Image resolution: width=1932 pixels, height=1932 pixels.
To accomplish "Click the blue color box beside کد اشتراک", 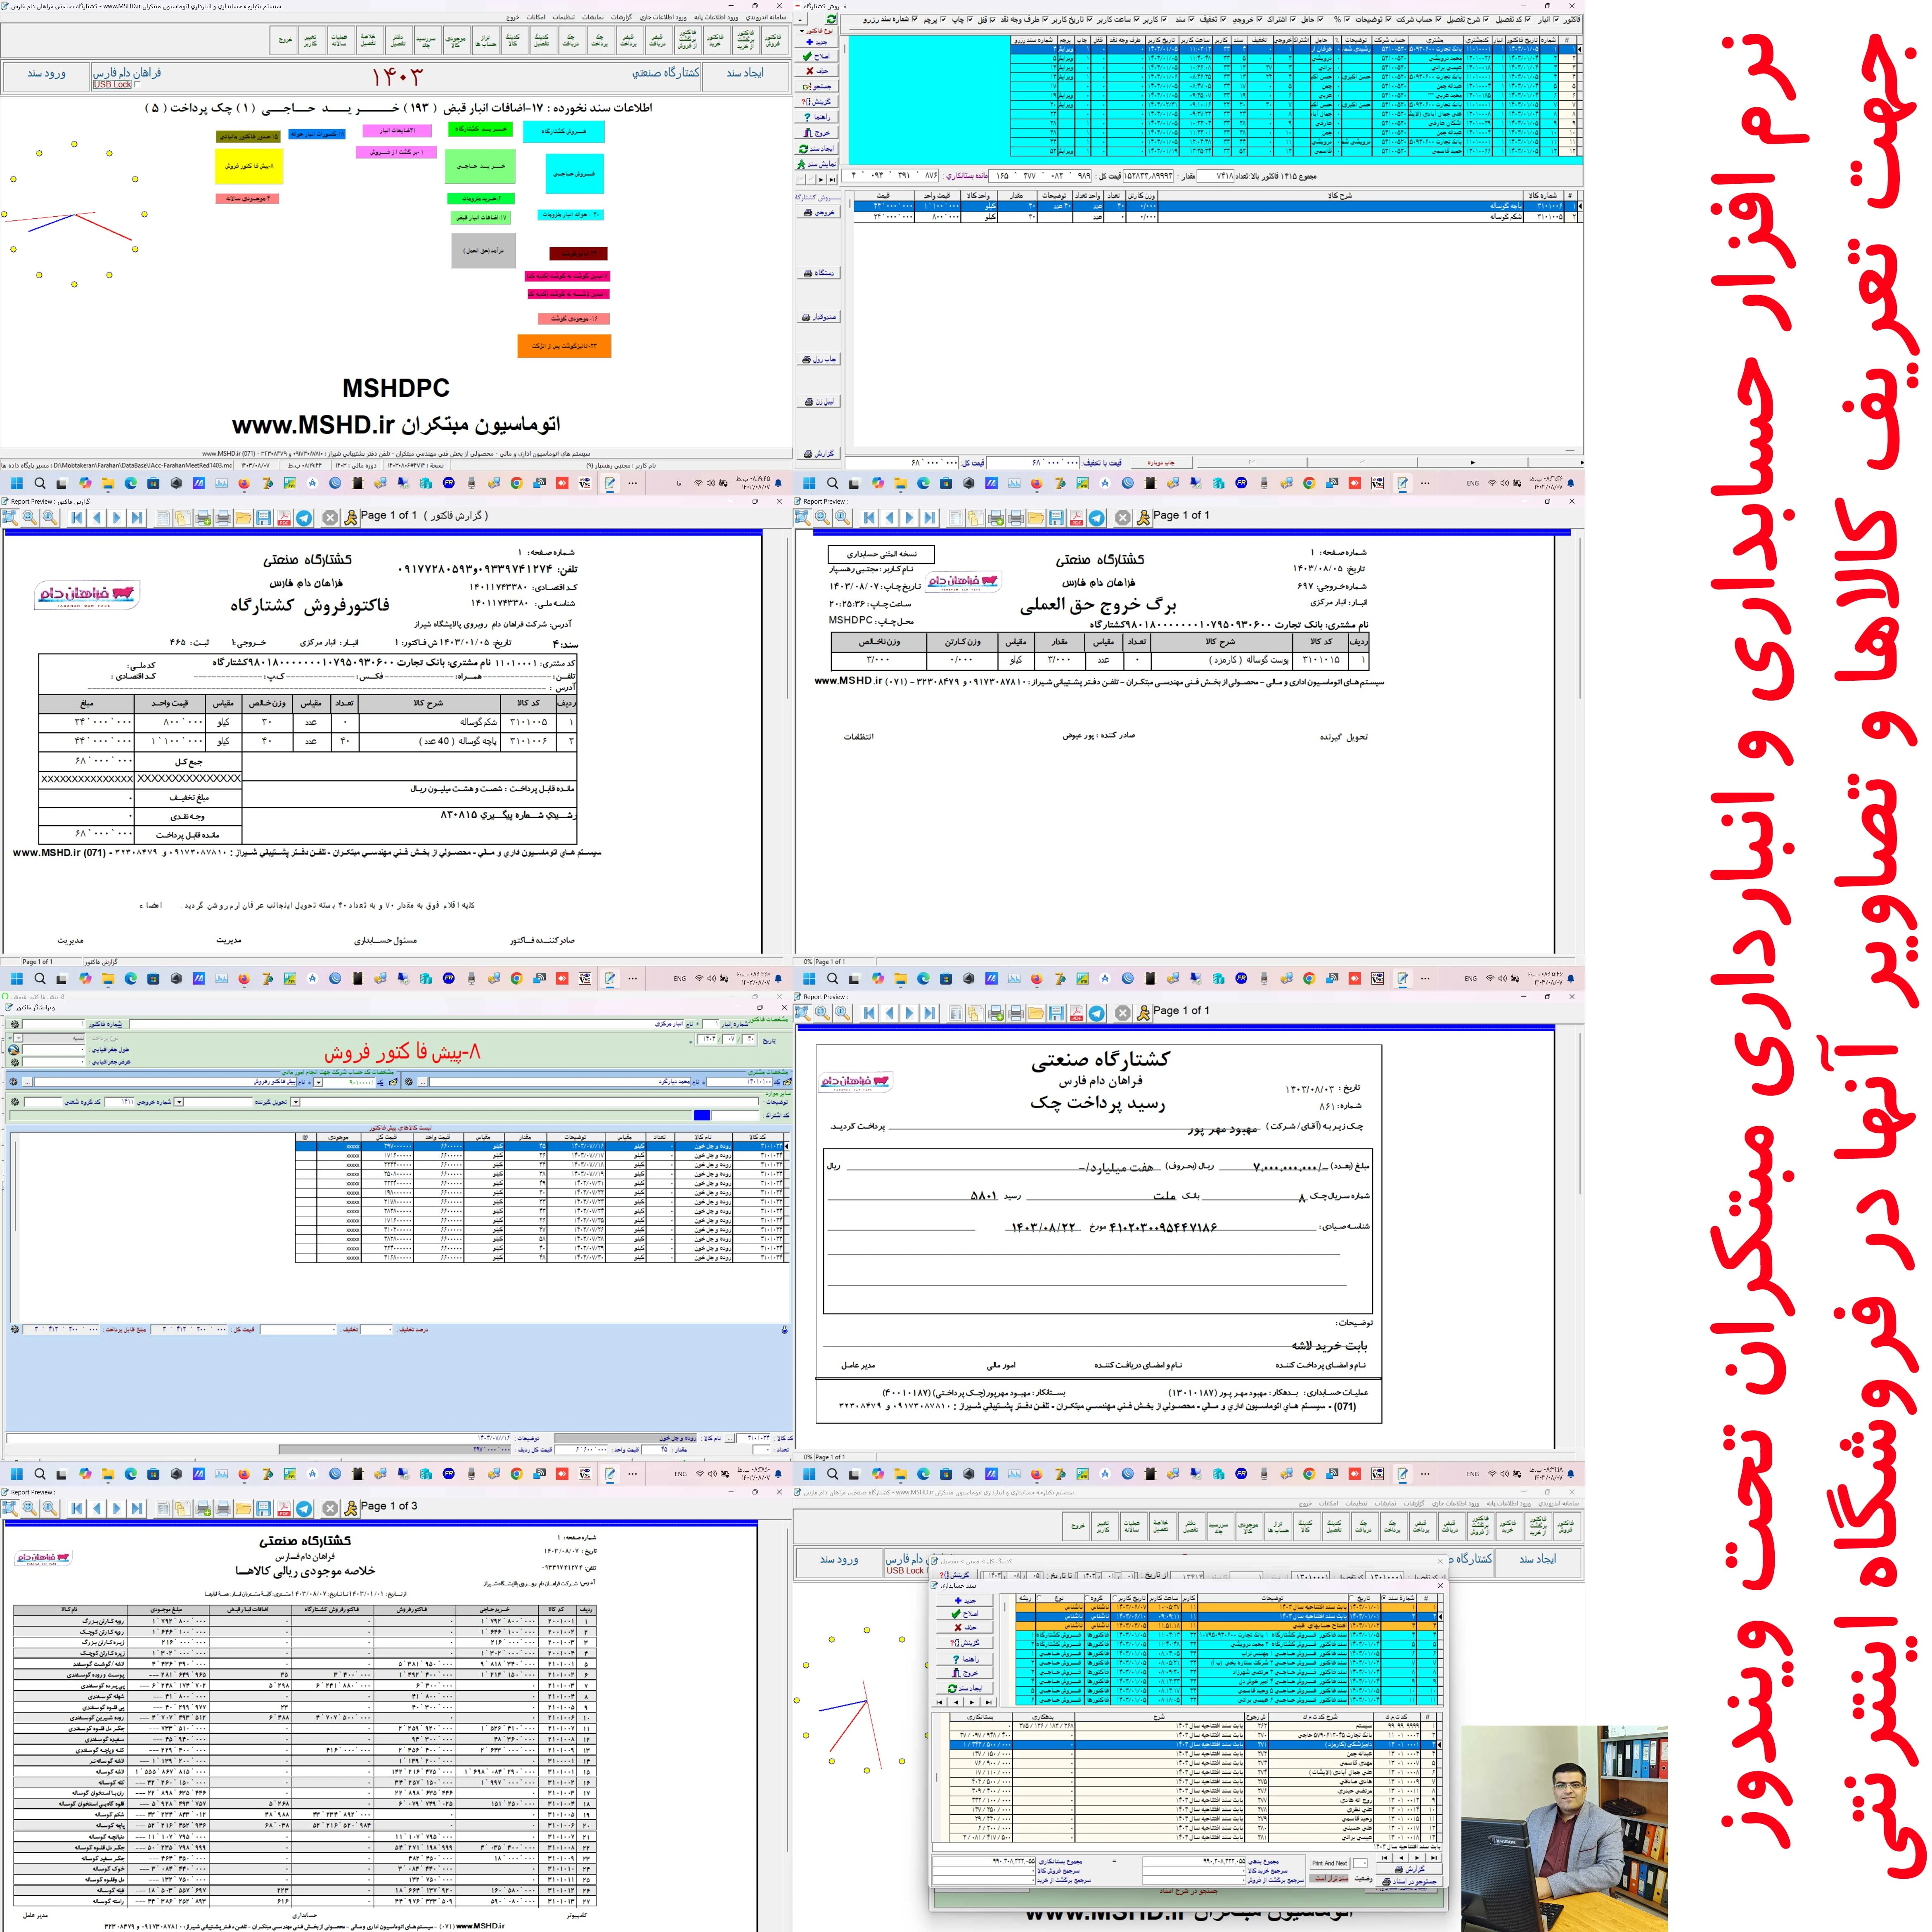I will pos(702,1115).
